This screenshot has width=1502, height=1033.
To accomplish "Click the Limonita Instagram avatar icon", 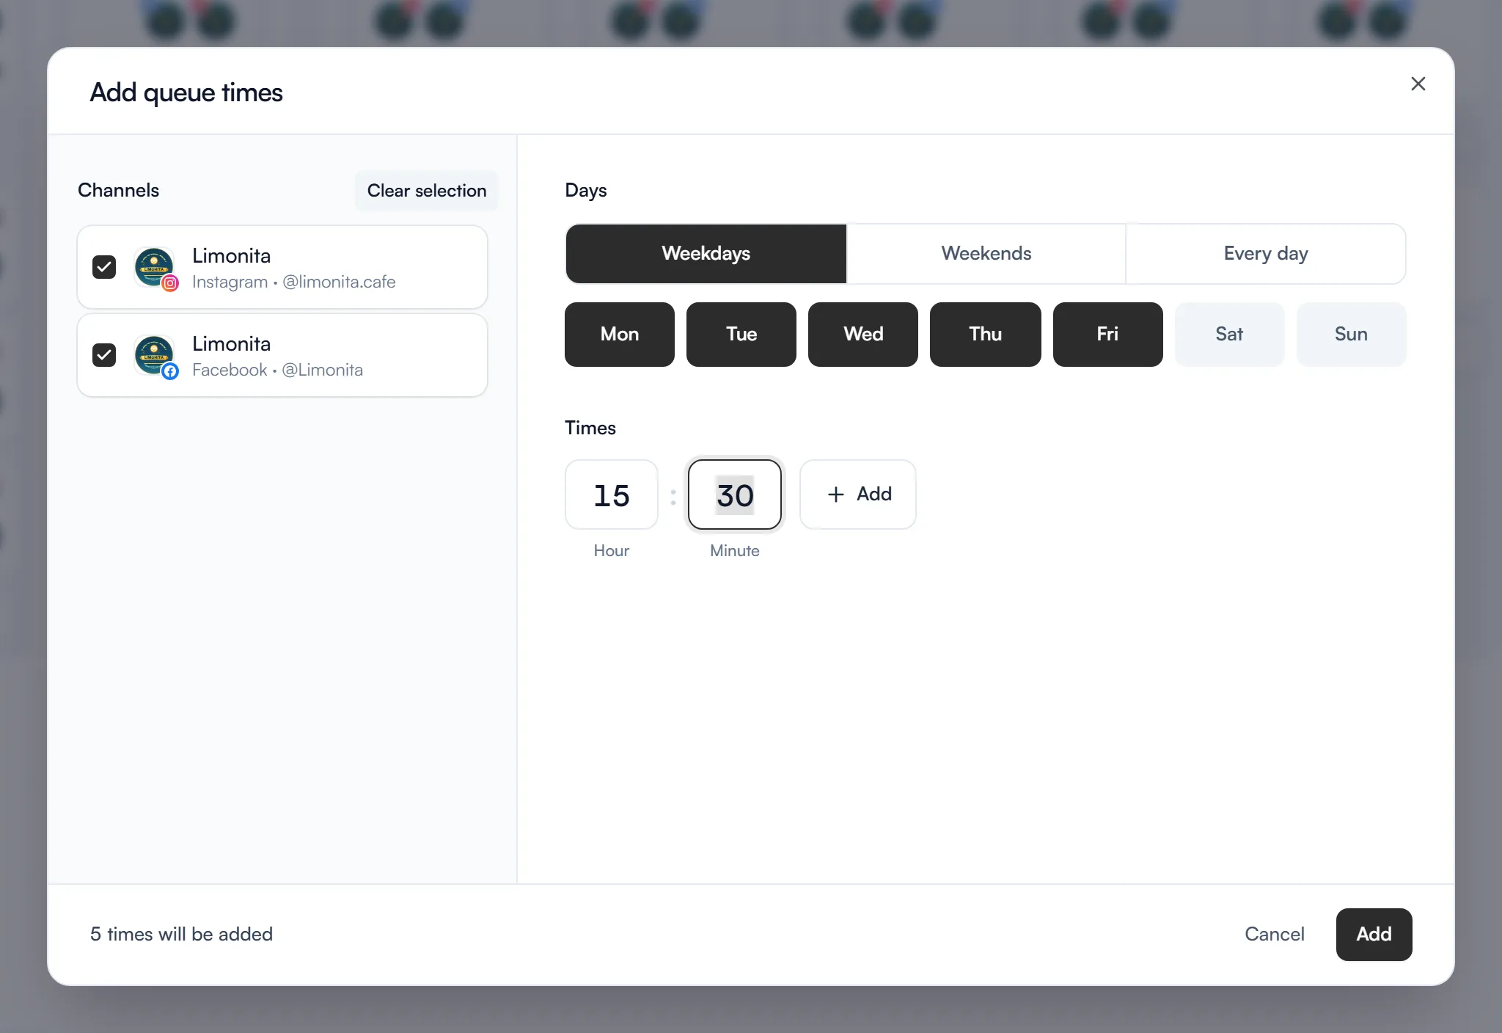I will [155, 268].
